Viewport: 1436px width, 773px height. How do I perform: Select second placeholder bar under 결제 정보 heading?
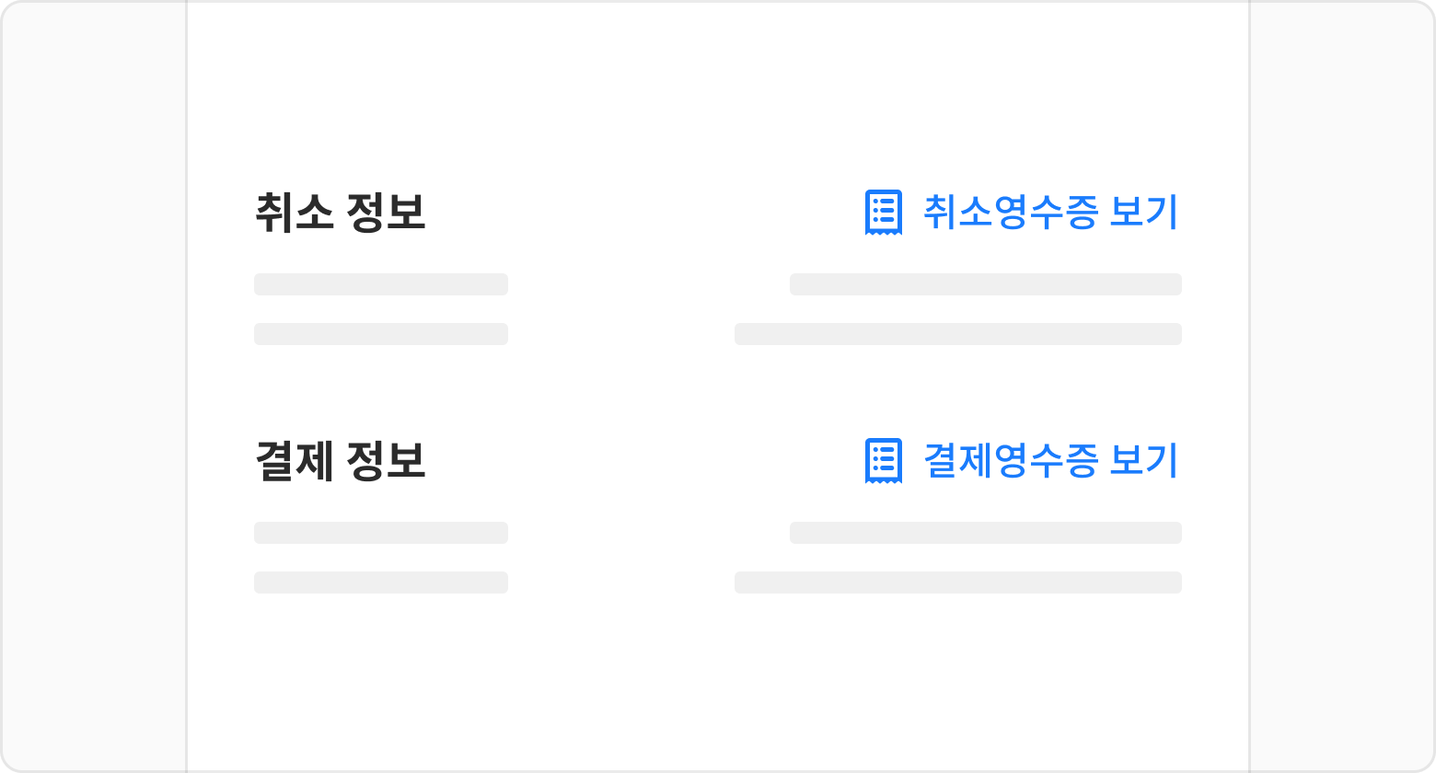(x=380, y=583)
